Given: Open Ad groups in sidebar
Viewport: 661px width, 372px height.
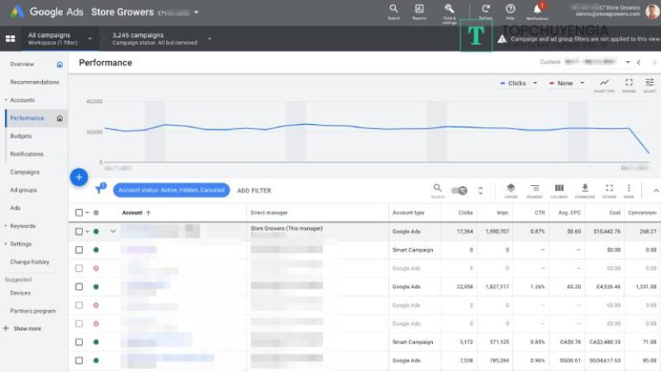Looking at the screenshot, I should click(x=23, y=190).
